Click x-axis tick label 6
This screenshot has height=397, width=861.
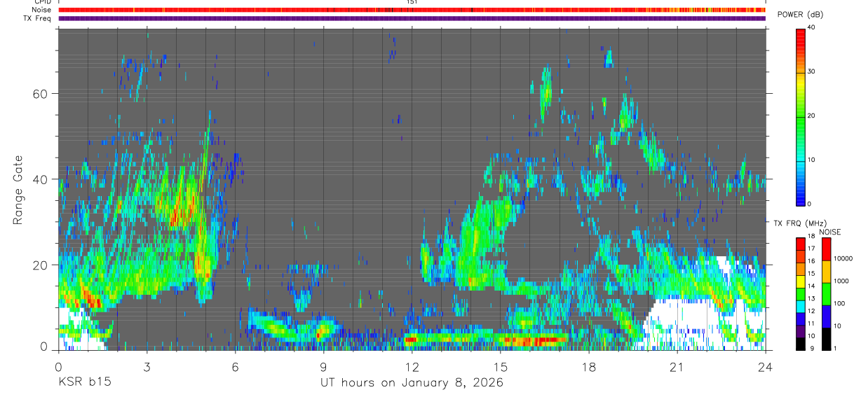[235, 366]
